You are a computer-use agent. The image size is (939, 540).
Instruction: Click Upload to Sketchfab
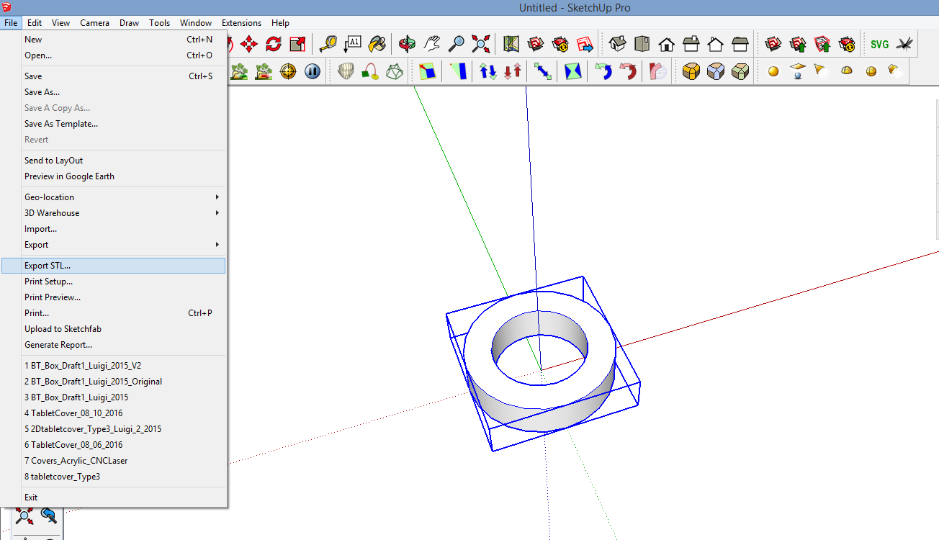click(63, 328)
